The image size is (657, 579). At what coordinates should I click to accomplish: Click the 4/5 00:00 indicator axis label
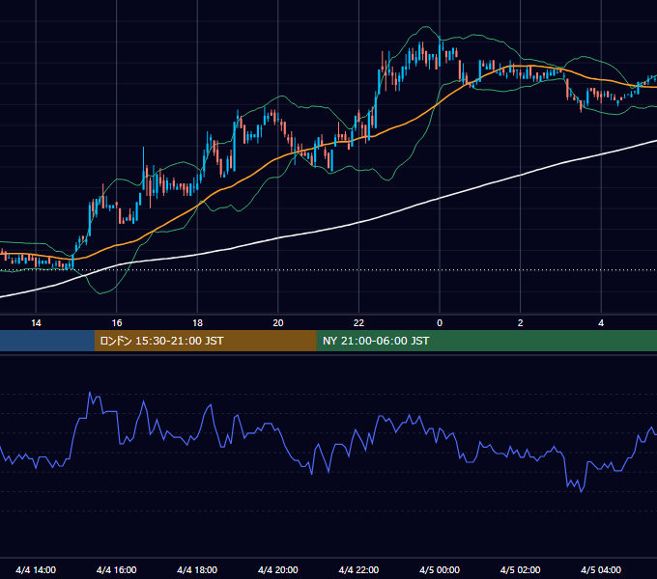pos(440,569)
